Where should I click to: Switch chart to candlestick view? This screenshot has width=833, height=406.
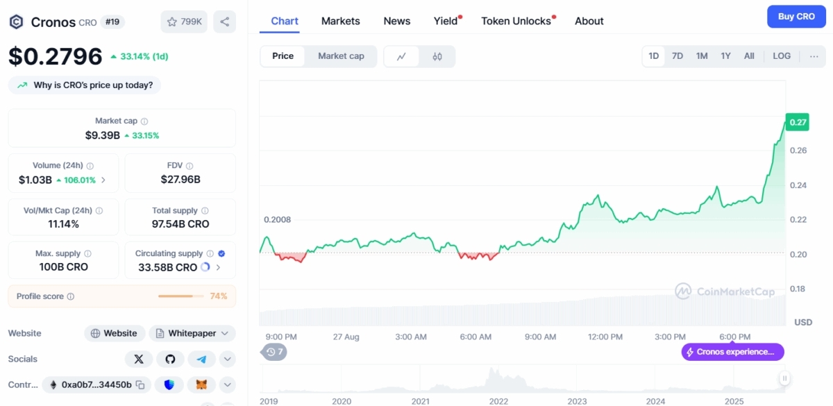[x=437, y=56]
